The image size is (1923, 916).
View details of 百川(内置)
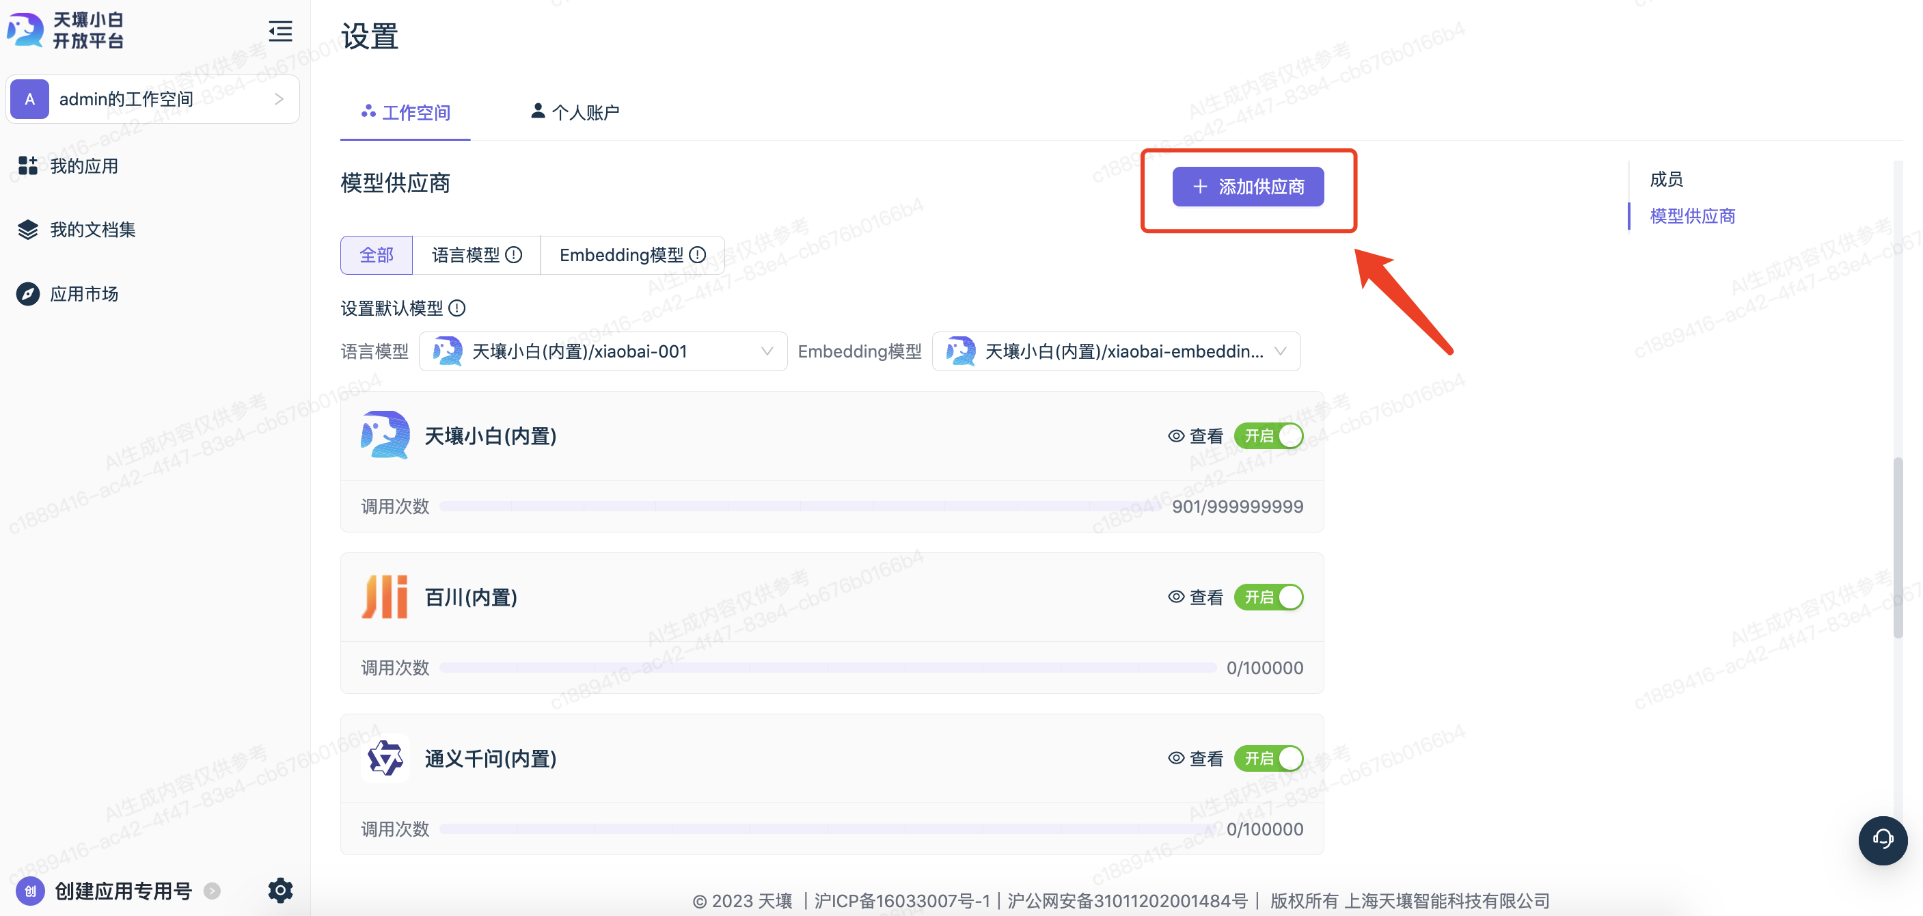click(1196, 597)
